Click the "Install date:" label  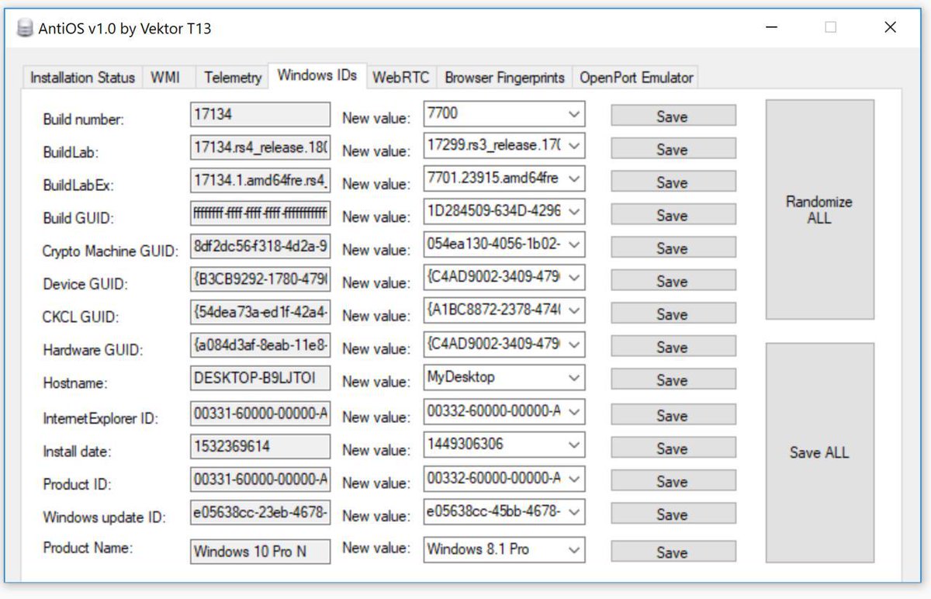pos(77,451)
